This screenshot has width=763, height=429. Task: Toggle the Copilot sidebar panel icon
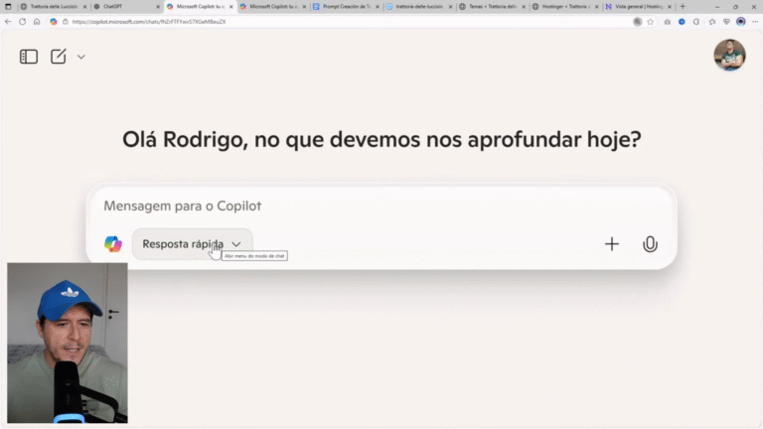29,57
